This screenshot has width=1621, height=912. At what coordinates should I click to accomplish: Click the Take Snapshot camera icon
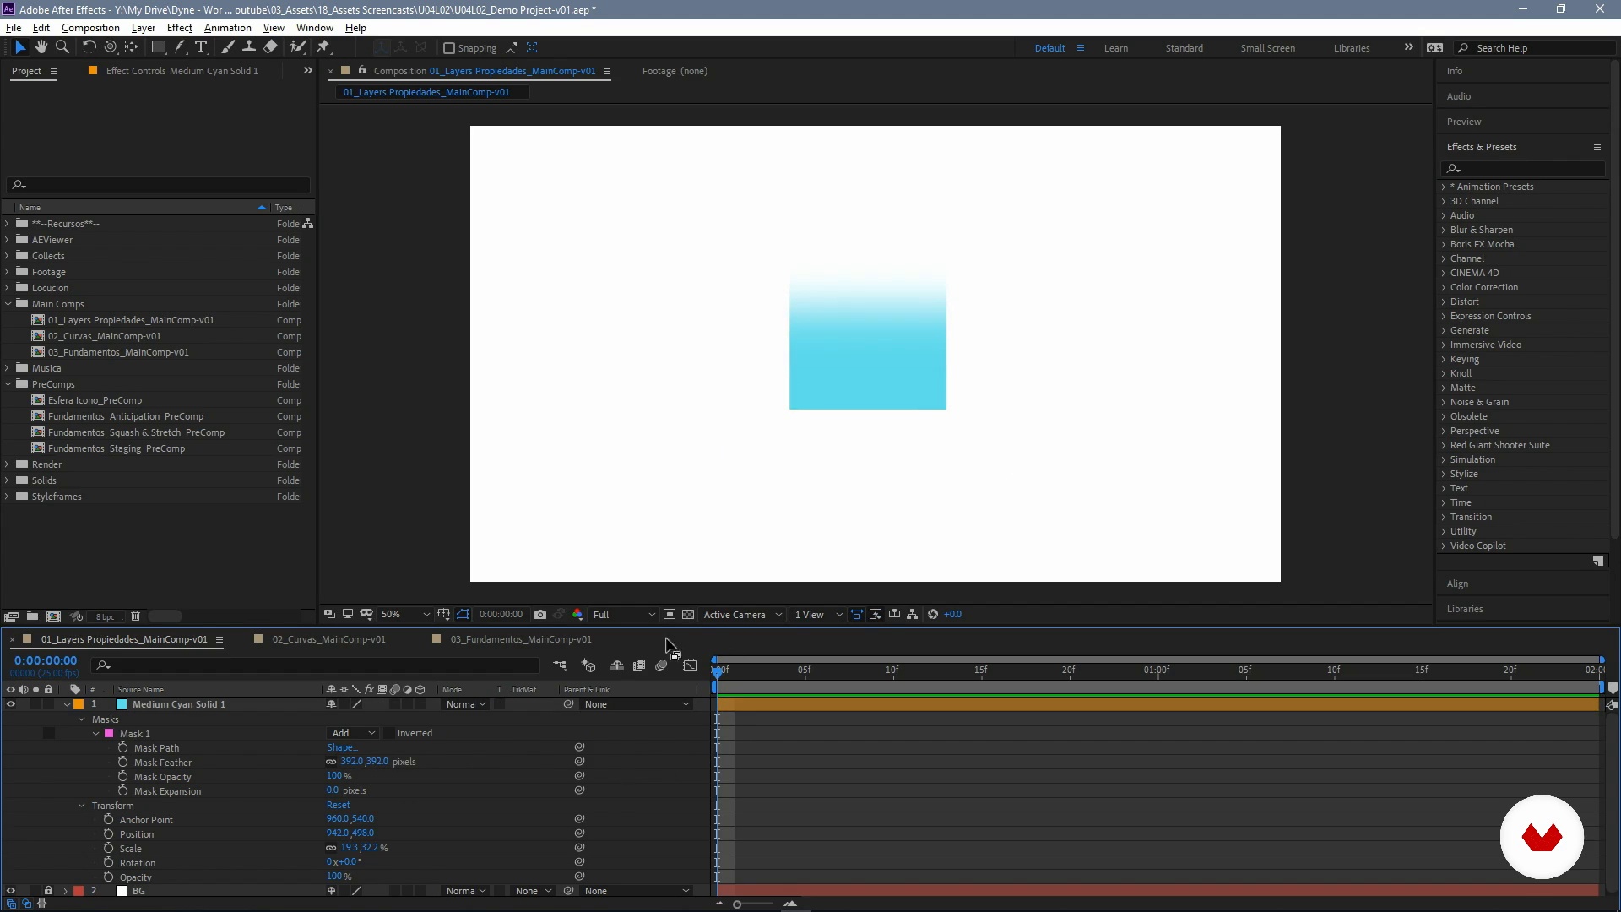(540, 615)
